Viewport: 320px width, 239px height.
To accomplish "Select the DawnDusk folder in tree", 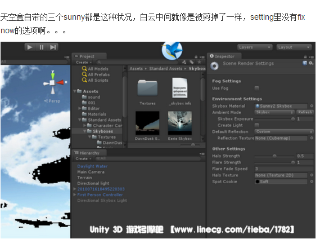I will (110, 143).
